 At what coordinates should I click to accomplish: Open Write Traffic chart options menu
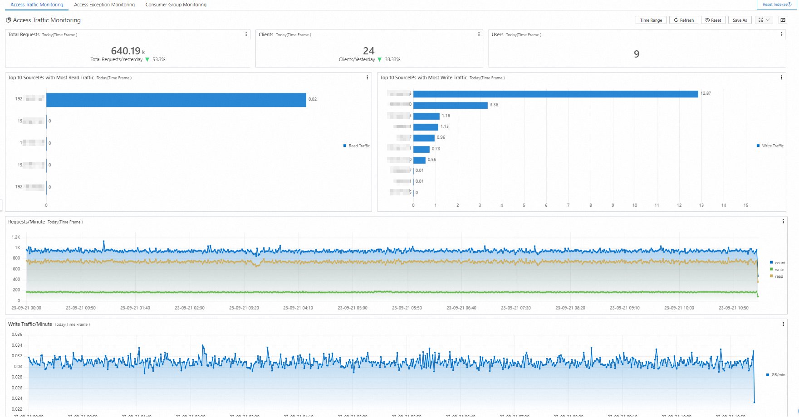tap(781, 78)
